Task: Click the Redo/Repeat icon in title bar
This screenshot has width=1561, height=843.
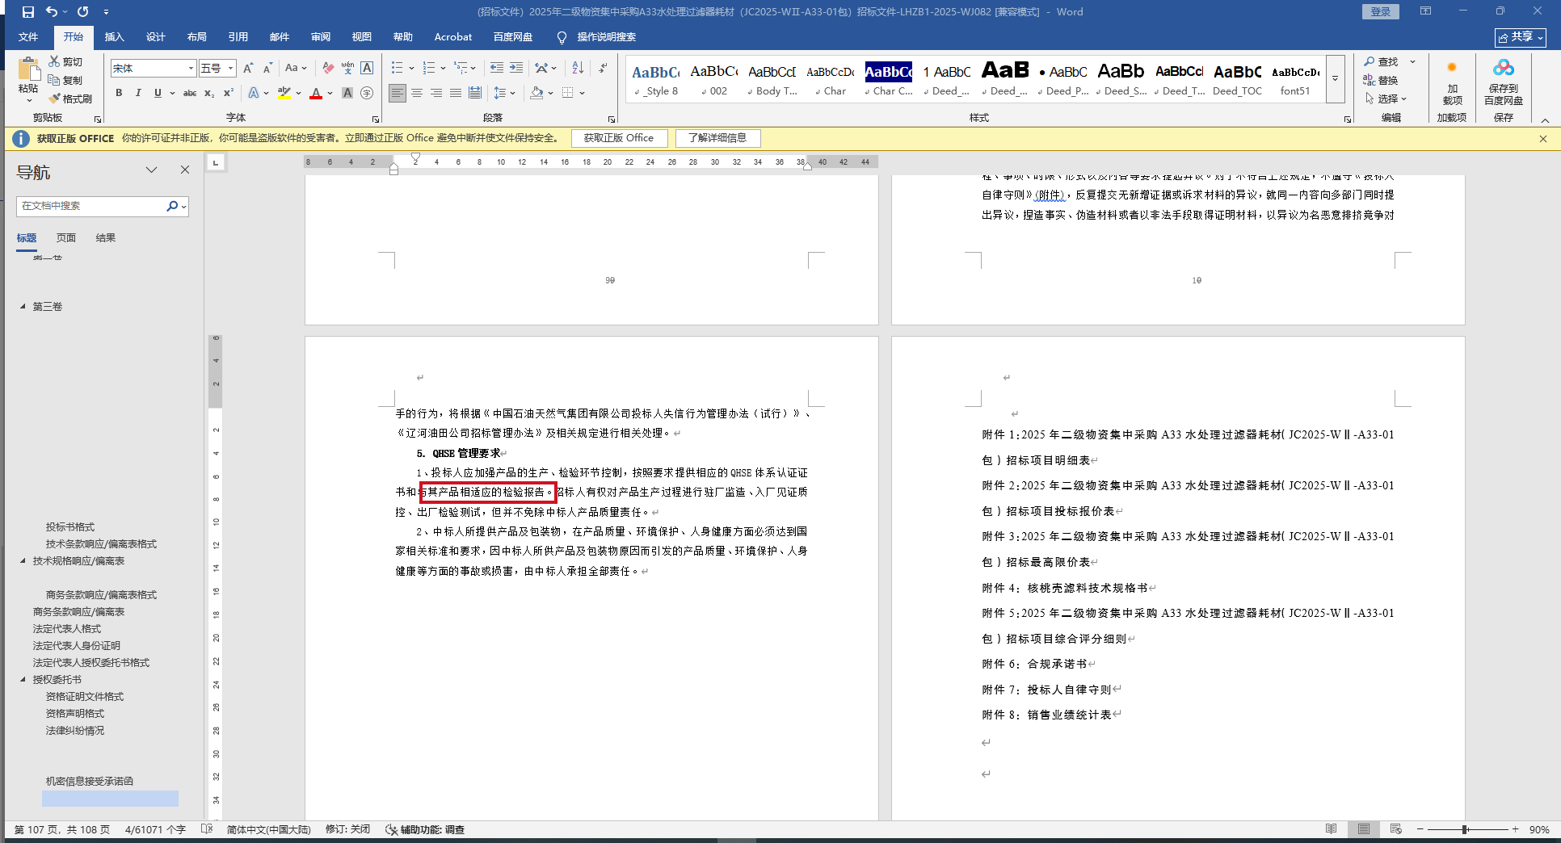Action: pyautogui.click(x=83, y=12)
